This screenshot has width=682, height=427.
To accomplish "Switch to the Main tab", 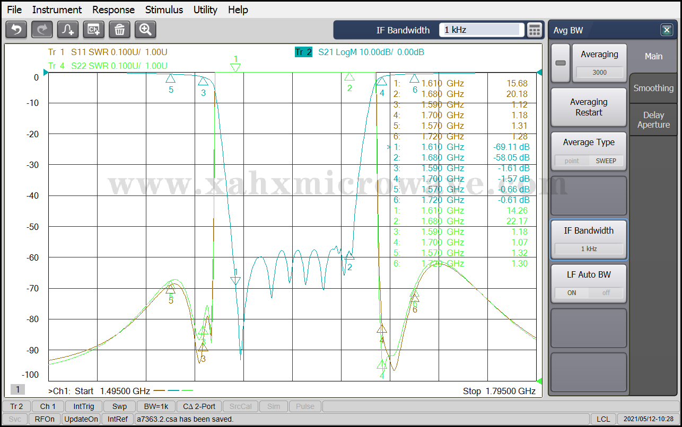I will 653,56.
